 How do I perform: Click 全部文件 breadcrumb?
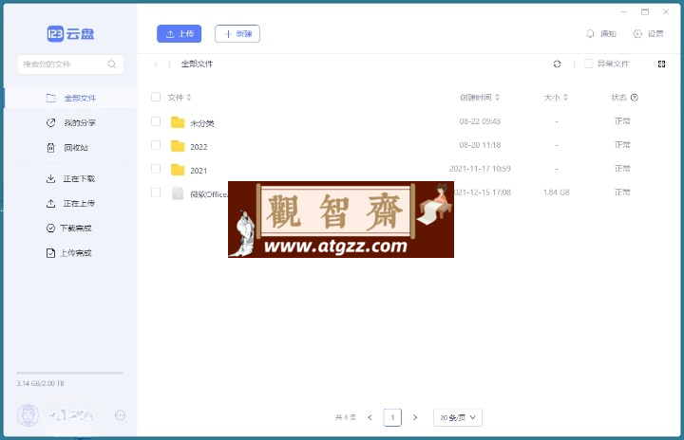197,64
